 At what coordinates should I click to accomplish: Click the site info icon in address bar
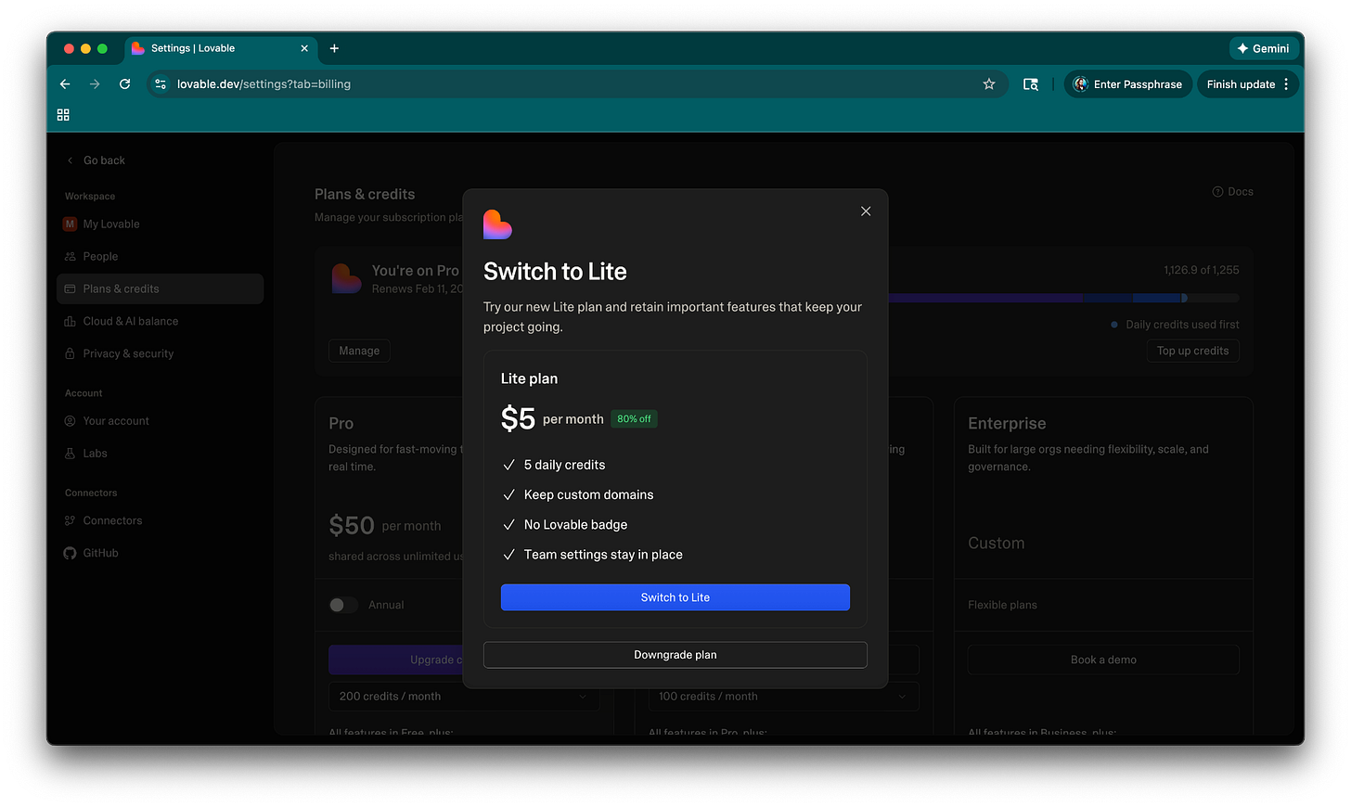161,83
